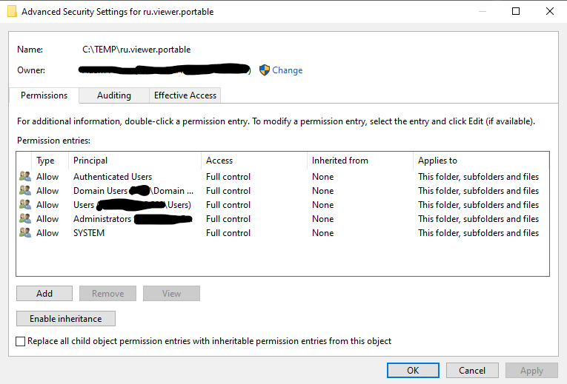Viewport: 567px width, 384px height.
Task: Click the folder icon in the title bar
Action: 13,11
